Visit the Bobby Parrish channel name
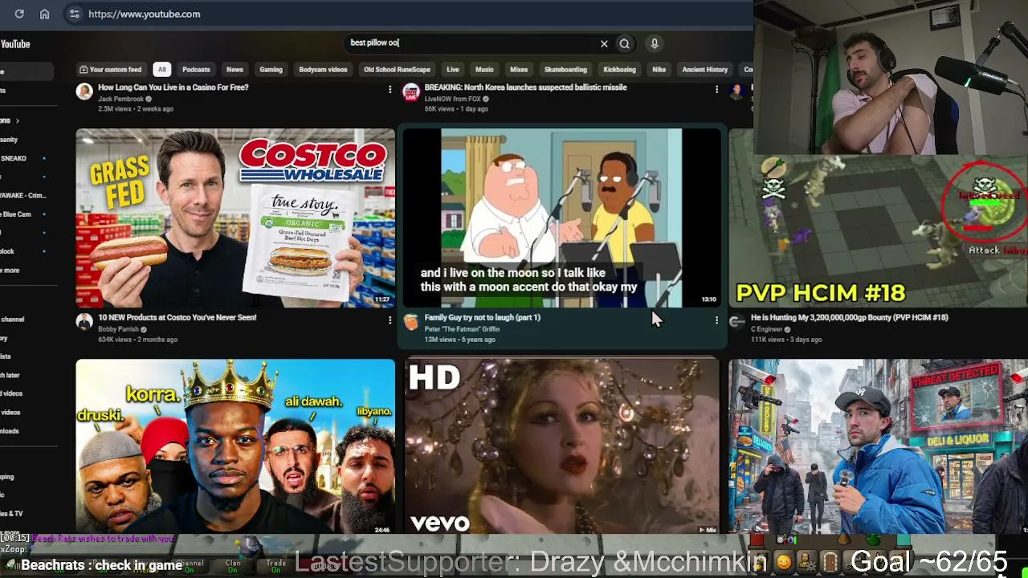This screenshot has width=1028, height=578. (118, 329)
